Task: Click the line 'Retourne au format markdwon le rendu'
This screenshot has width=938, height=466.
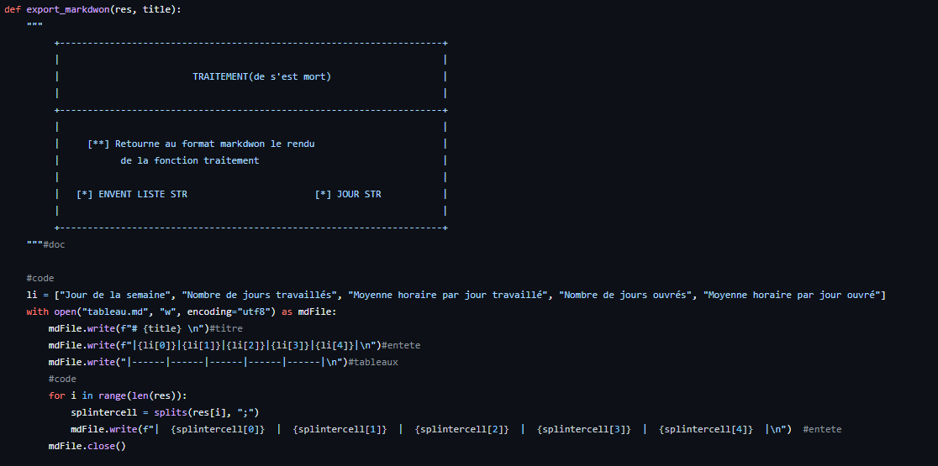Action: [x=215, y=144]
